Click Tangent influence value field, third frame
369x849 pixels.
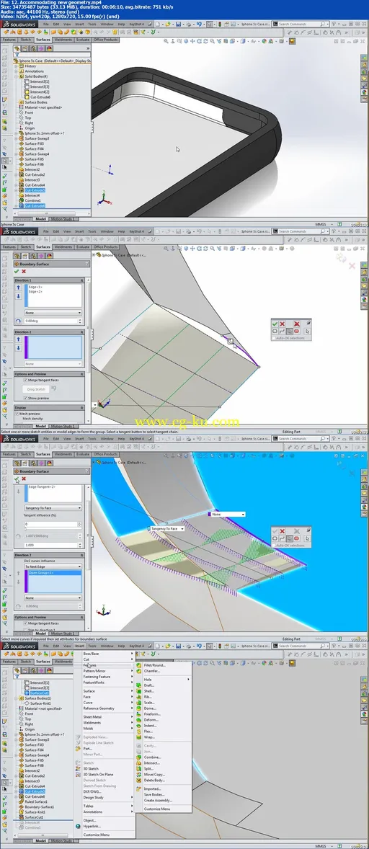[51, 524]
